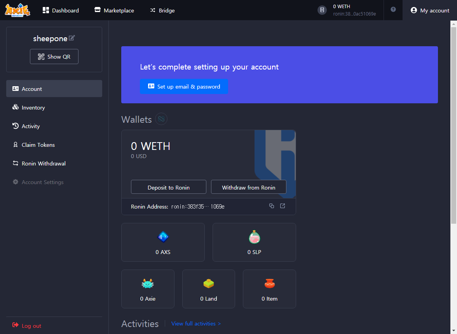Click View full activities link
The width and height of the screenshot is (457, 334).
196,324
